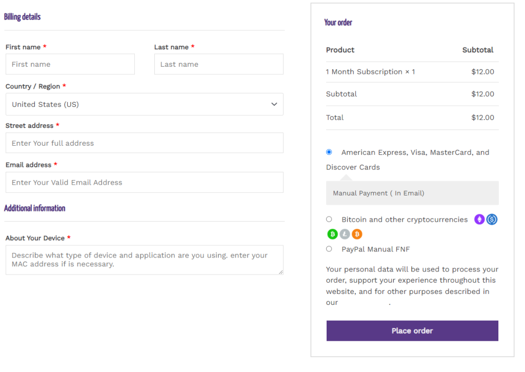
Task: Click the gray Litecoin icon
Action: [x=345, y=234]
